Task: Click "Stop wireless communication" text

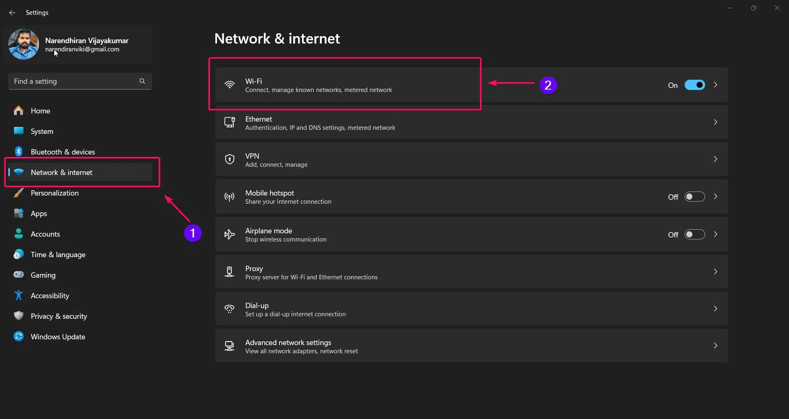Action: [286, 239]
